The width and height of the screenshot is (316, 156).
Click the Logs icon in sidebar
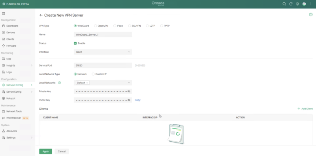tap(4, 72)
